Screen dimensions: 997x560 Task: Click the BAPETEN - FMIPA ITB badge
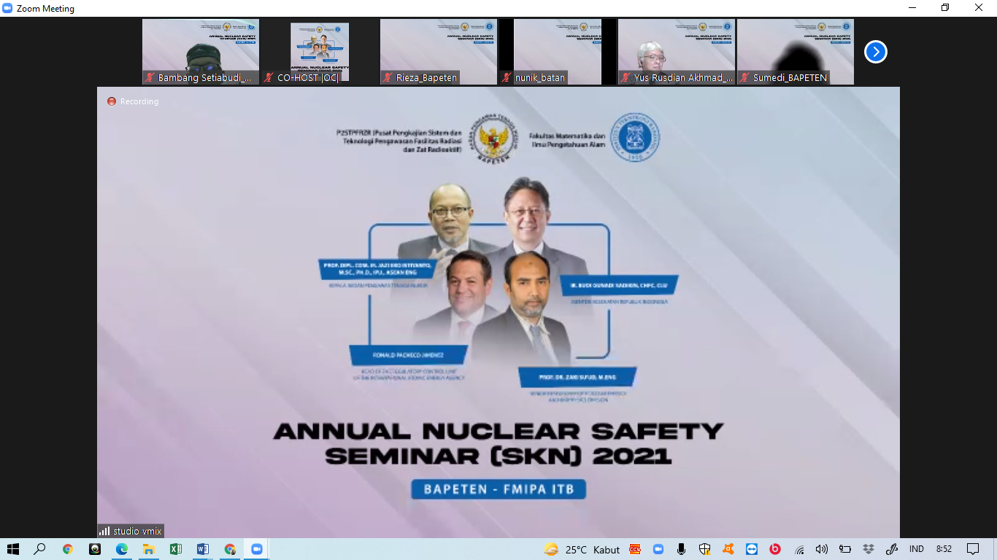[x=498, y=489]
